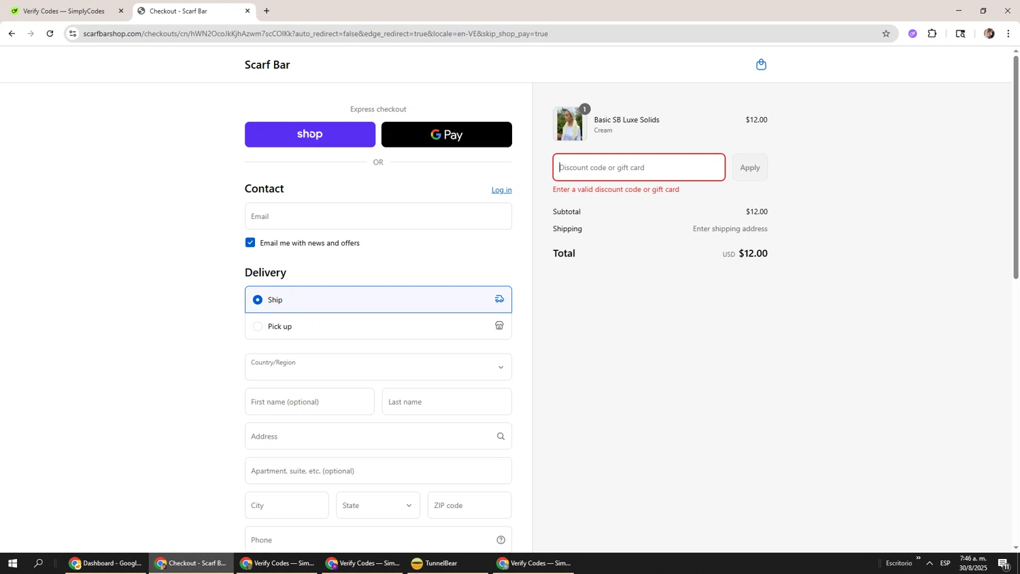Switch to Checkout Scarf Bar tab
Viewport: 1020px width, 574px height.
[194, 11]
